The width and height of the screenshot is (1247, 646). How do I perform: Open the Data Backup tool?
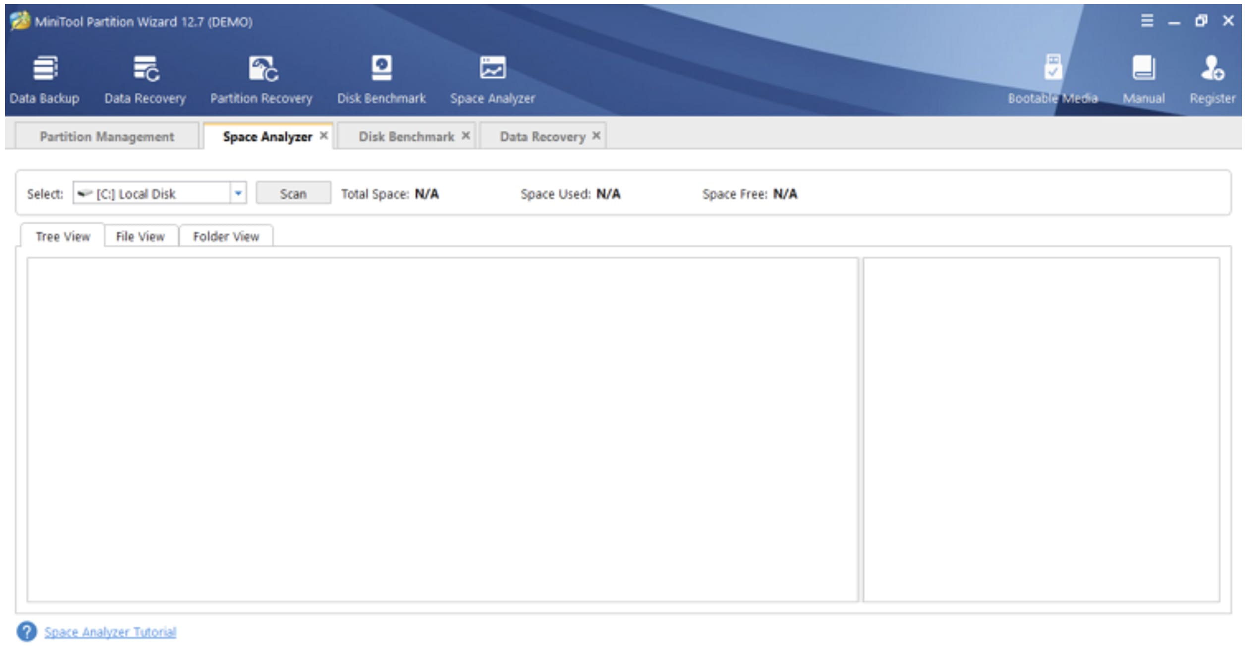point(45,79)
